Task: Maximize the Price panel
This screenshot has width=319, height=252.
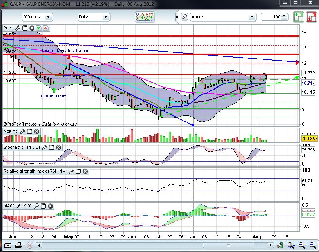Action: click(25, 28)
